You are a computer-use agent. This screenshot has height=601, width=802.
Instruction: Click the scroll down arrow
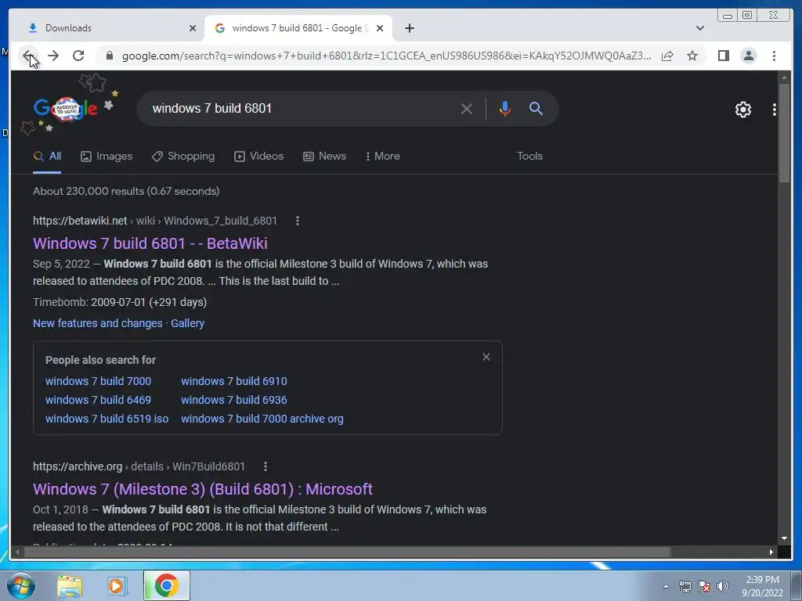[x=784, y=538]
